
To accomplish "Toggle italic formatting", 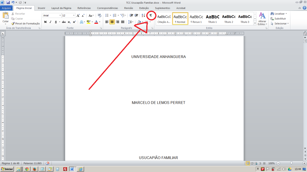I will coord(50,22).
